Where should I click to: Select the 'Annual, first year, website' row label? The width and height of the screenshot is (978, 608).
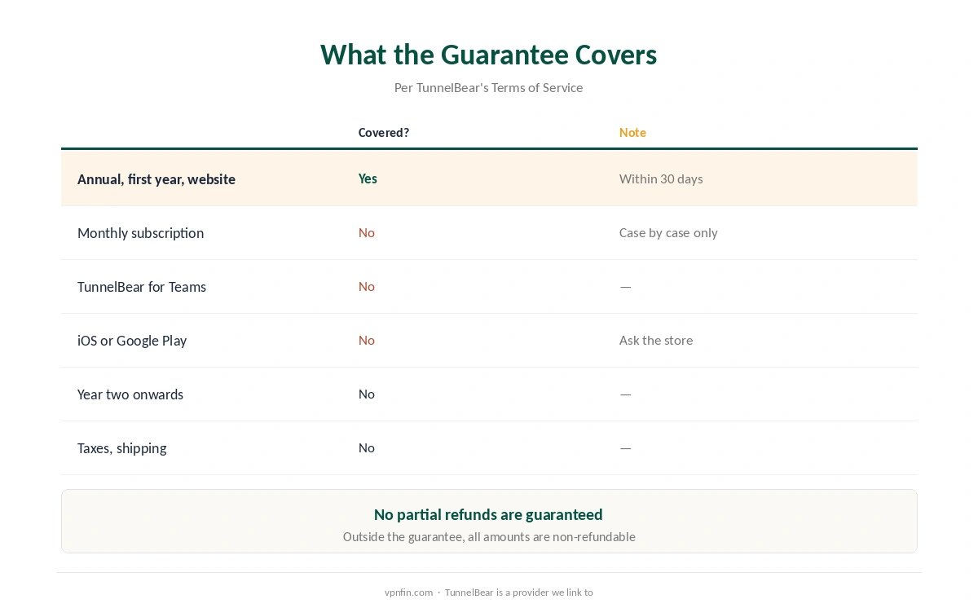156,179
